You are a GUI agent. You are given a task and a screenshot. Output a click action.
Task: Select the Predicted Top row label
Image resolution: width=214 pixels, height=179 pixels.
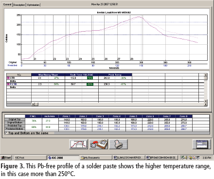coord(15,125)
